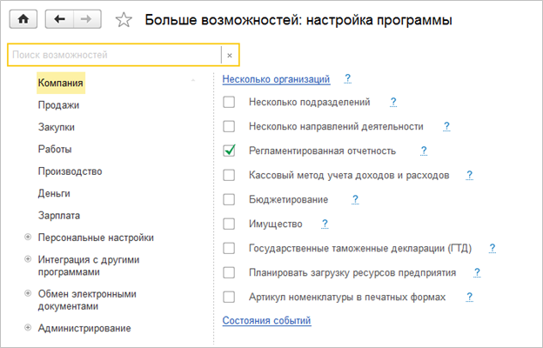The image size is (543, 348).
Task: Uncheck Регламентированная отчетность checkbox
Action: click(230, 151)
